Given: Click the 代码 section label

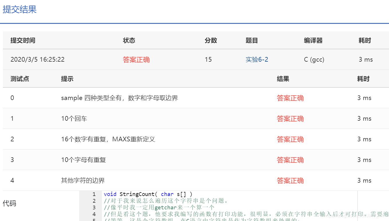Looking at the screenshot, I should pos(10,204).
